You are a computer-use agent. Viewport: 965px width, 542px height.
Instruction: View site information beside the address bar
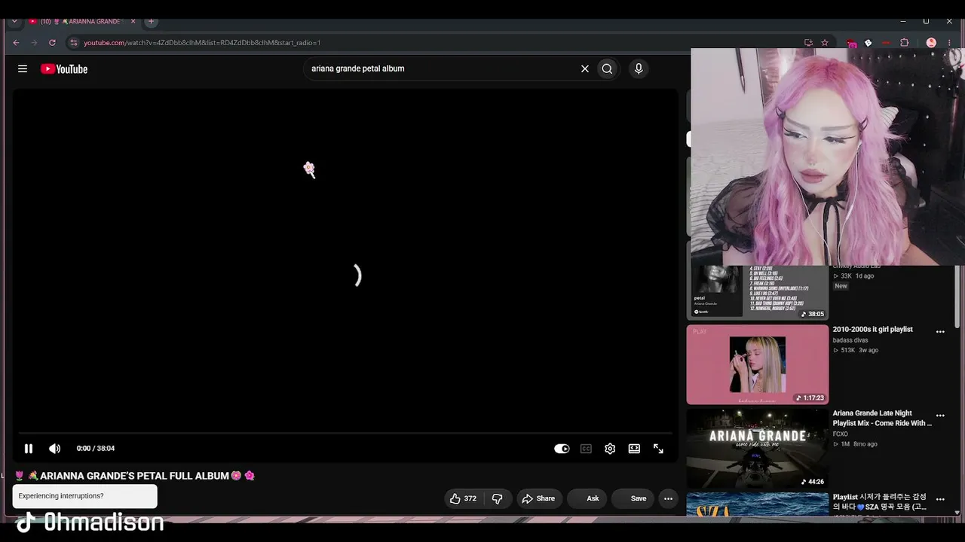pyautogui.click(x=73, y=43)
